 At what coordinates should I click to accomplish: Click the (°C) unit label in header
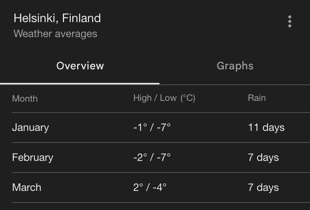[188, 98]
